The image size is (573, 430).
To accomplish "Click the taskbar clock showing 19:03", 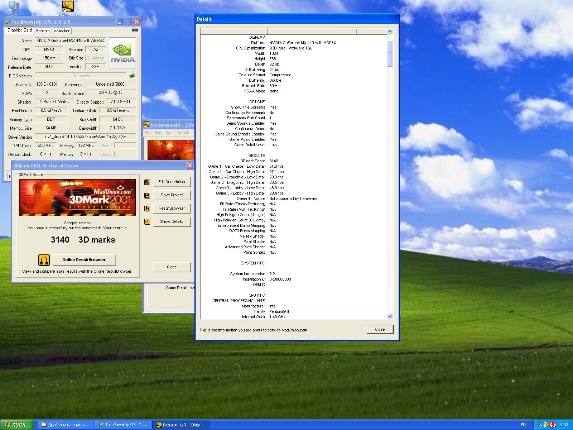I will click(563, 425).
